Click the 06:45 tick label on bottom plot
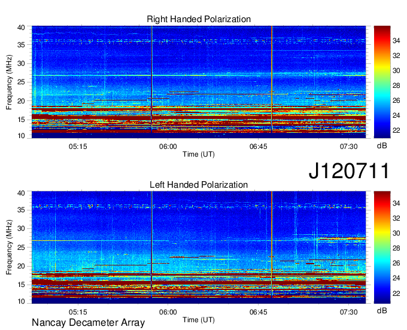 [259, 312]
